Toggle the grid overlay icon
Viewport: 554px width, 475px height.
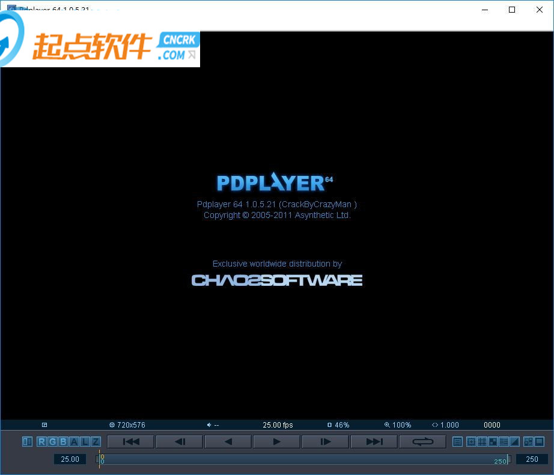(482, 442)
